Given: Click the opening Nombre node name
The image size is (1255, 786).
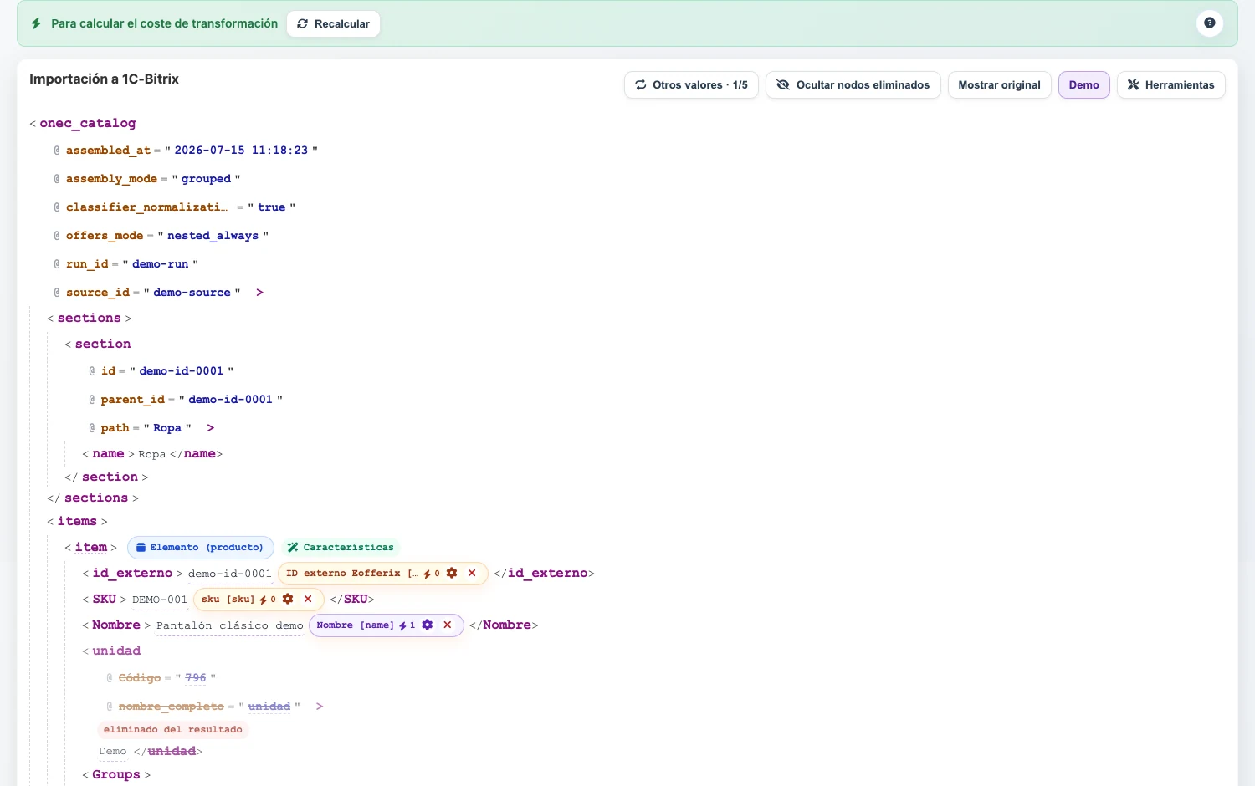Looking at the screenshot, I should 116,625.
